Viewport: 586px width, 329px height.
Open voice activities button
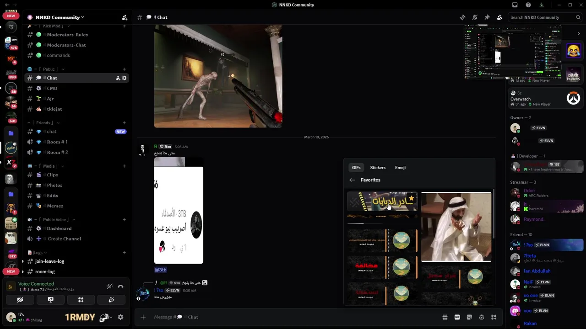81,300
